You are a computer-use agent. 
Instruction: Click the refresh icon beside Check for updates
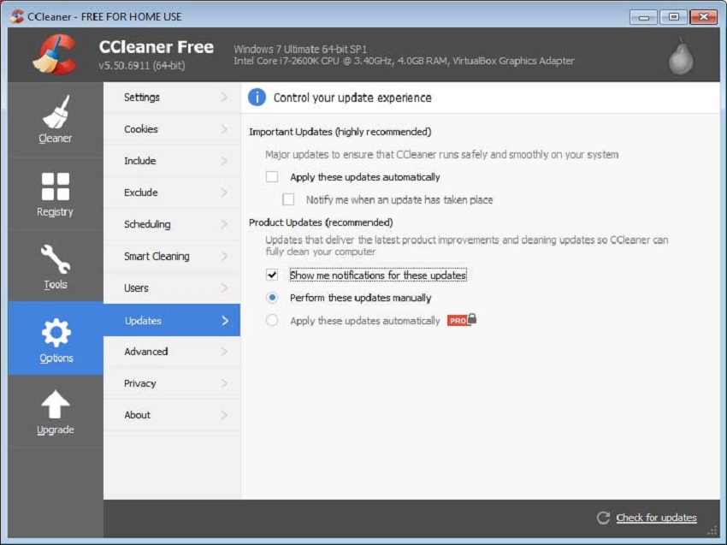[603, 518]
